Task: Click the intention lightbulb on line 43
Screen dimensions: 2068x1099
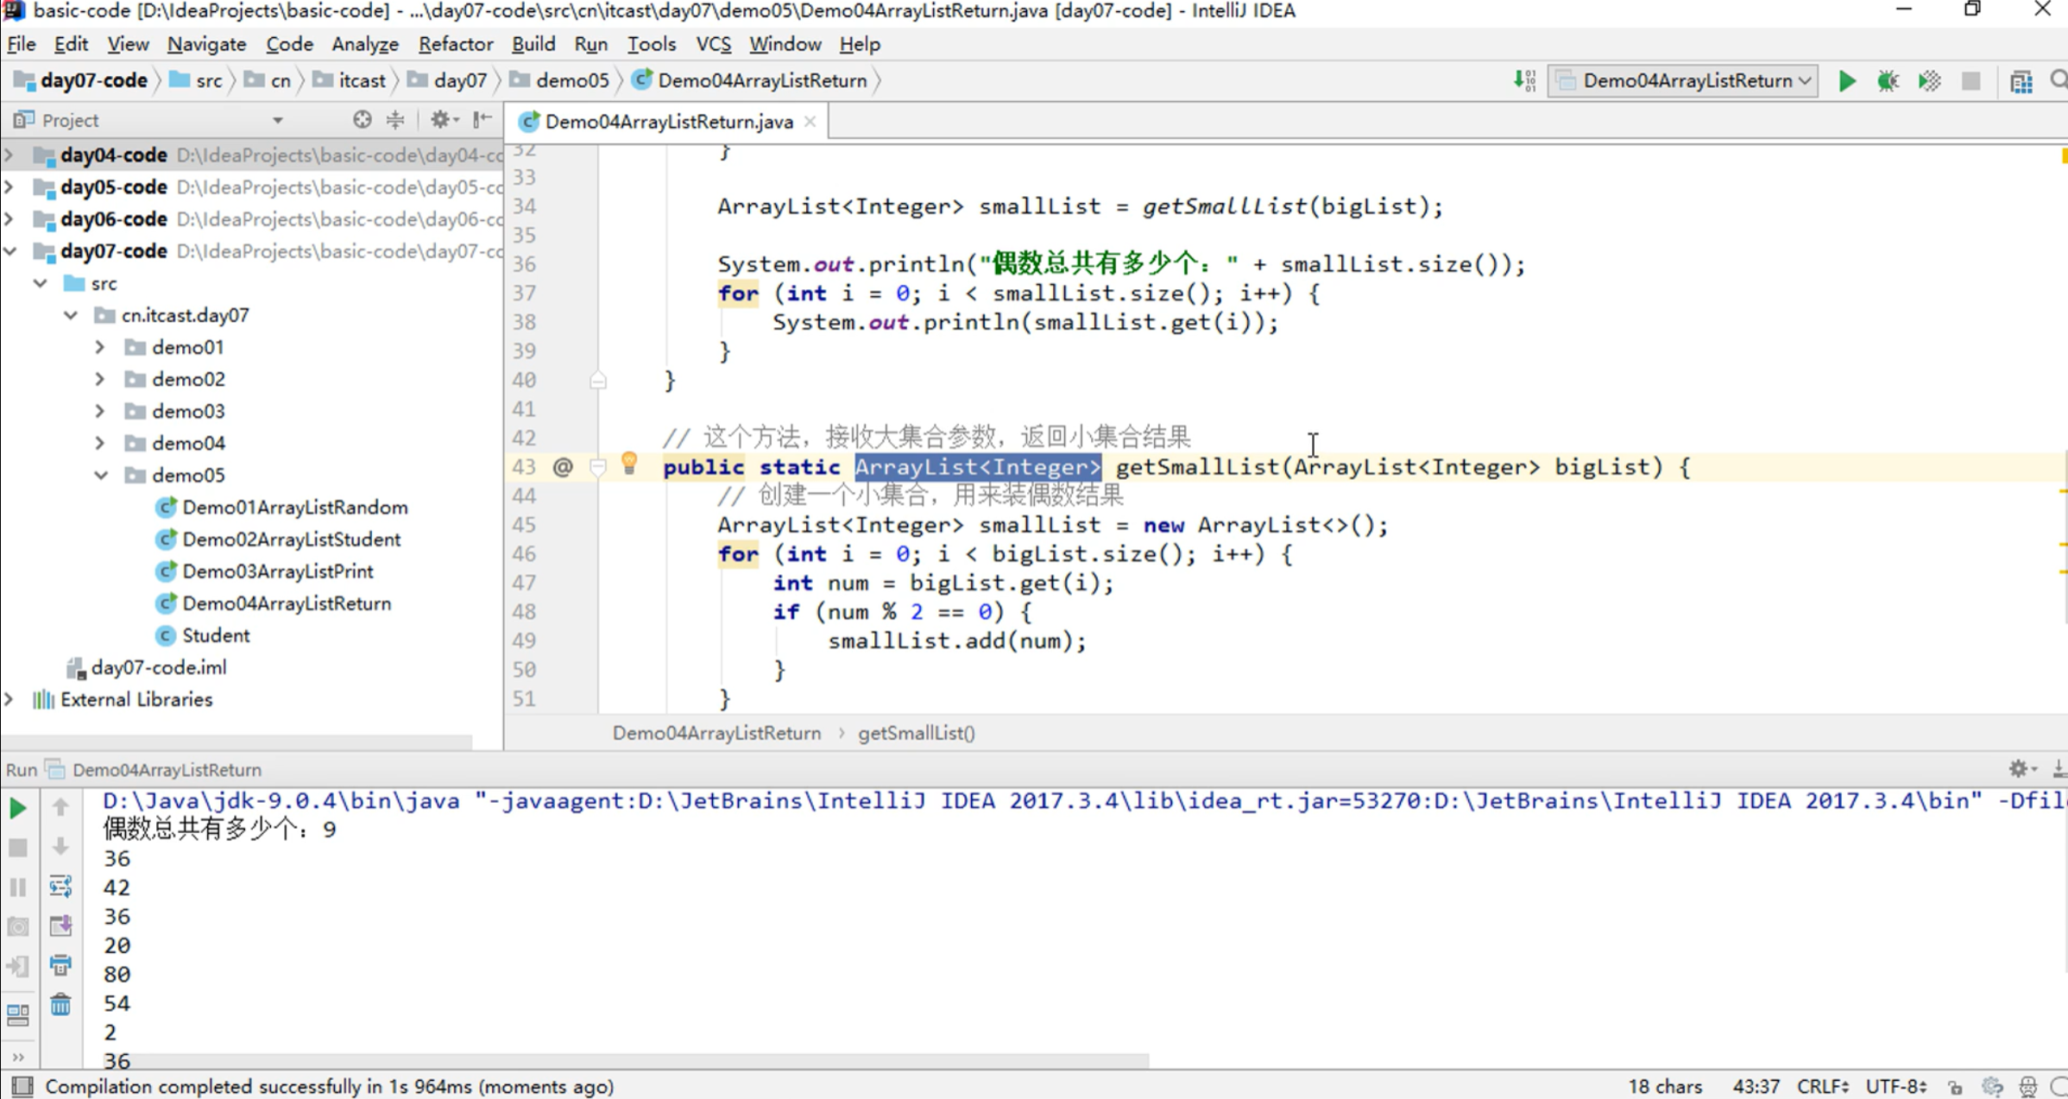Action: coord(629,464)
